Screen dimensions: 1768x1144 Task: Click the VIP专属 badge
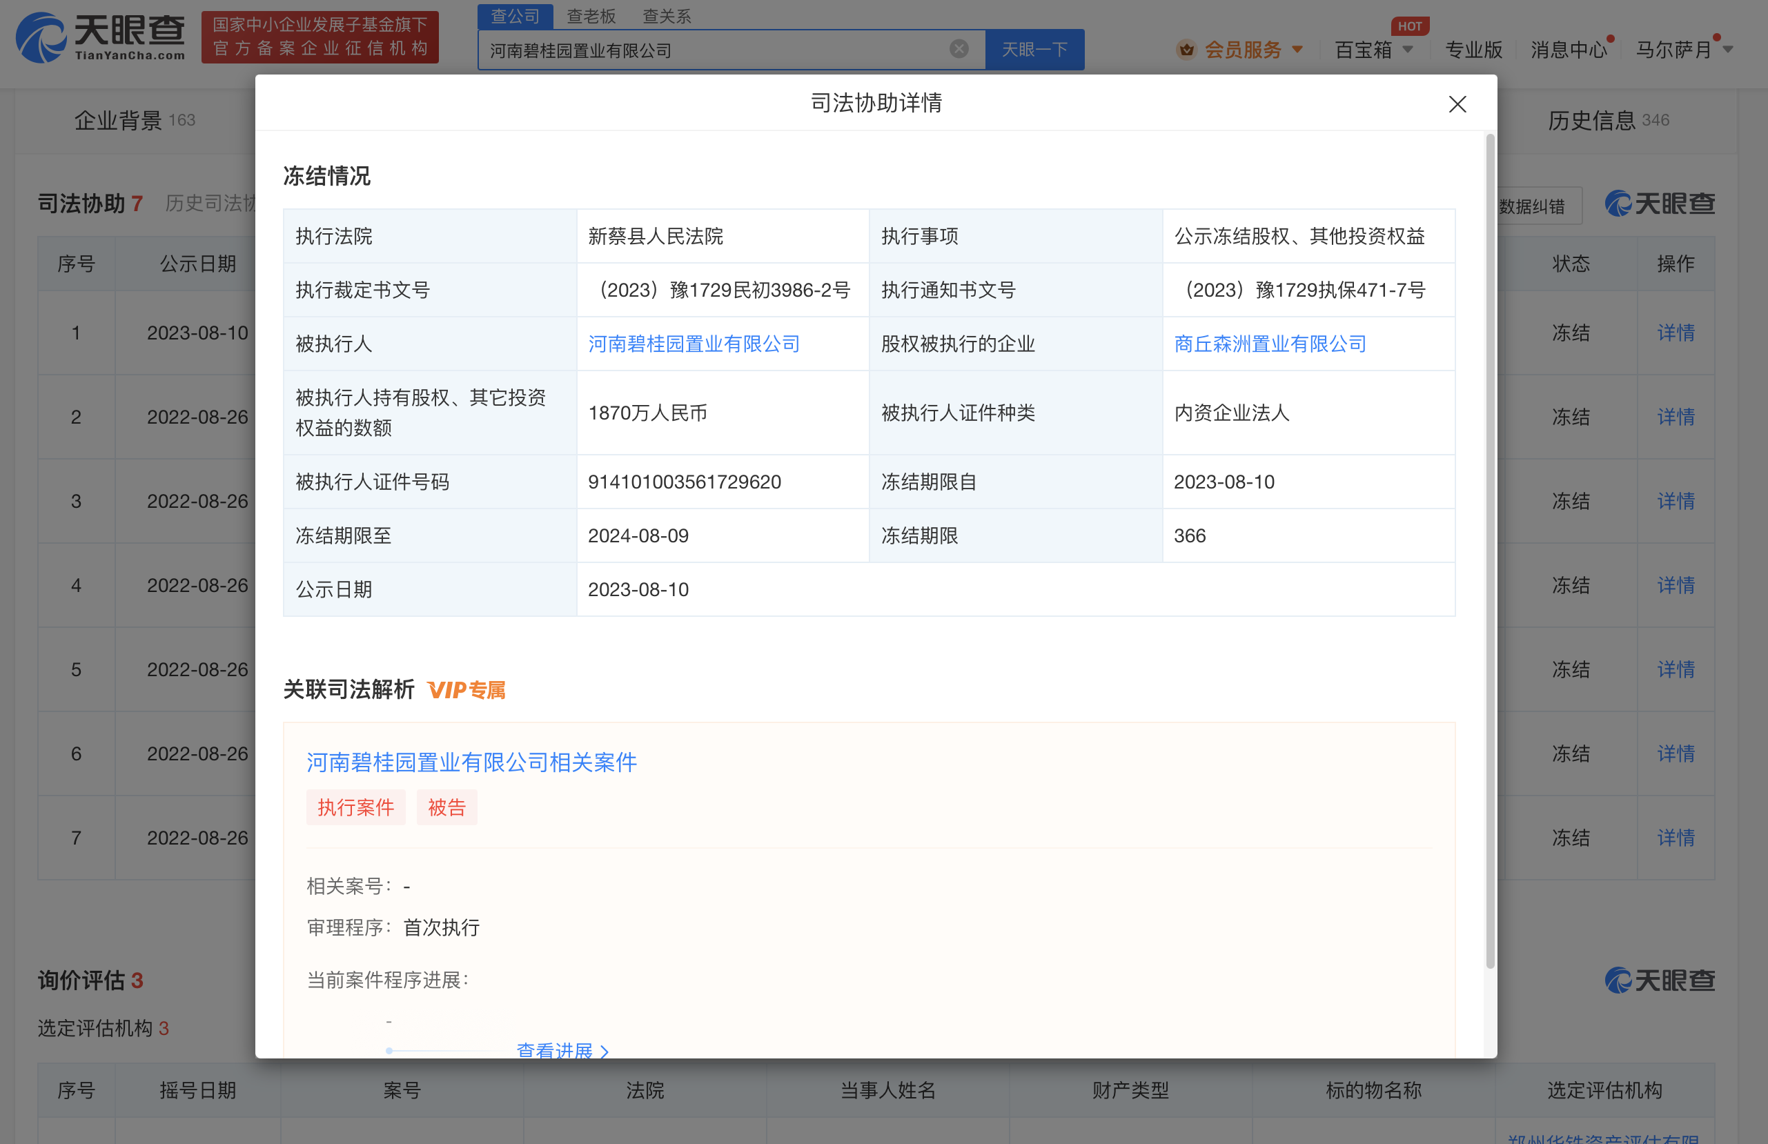(466, 690)
